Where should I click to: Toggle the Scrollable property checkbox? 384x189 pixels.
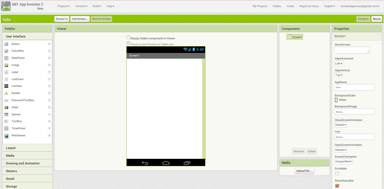337,174
